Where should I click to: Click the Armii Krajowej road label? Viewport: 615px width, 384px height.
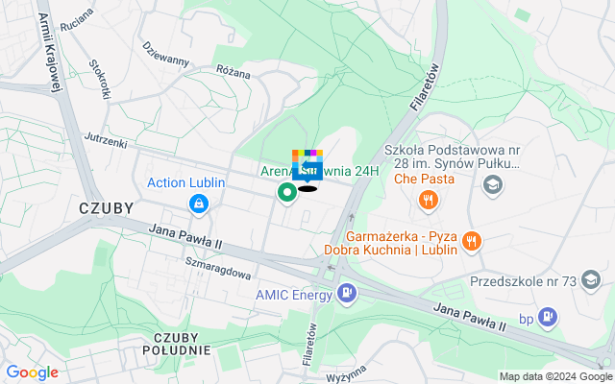[50, 53]
